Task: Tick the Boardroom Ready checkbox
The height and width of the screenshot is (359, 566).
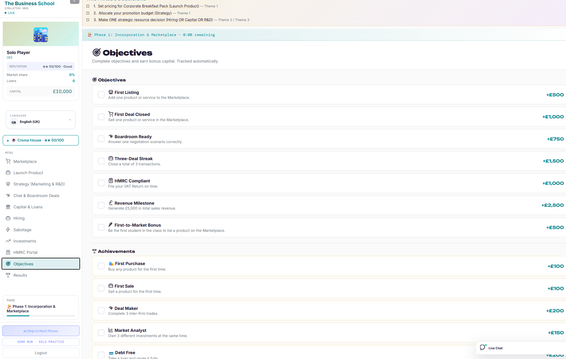Action: coord(101,139)
